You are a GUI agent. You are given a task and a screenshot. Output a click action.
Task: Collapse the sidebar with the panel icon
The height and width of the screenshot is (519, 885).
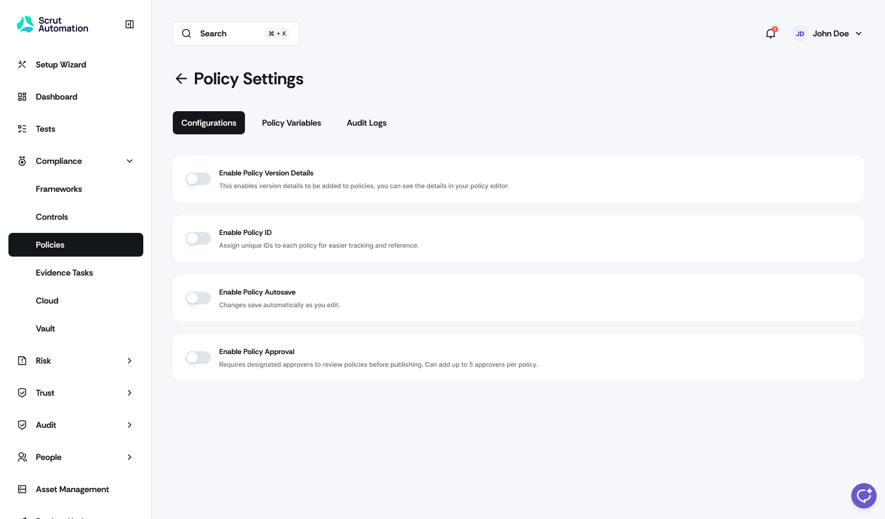click(130, 24)
